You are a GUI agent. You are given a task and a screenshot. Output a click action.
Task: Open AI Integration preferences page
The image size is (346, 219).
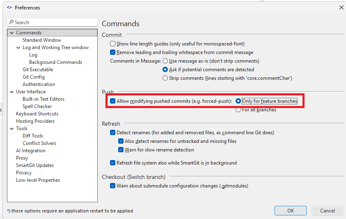[31, 151]
